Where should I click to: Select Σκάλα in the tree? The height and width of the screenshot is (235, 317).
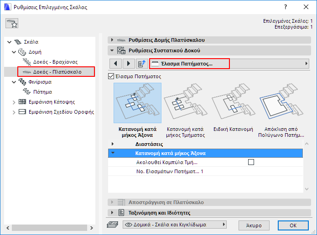tap(31, 42)
